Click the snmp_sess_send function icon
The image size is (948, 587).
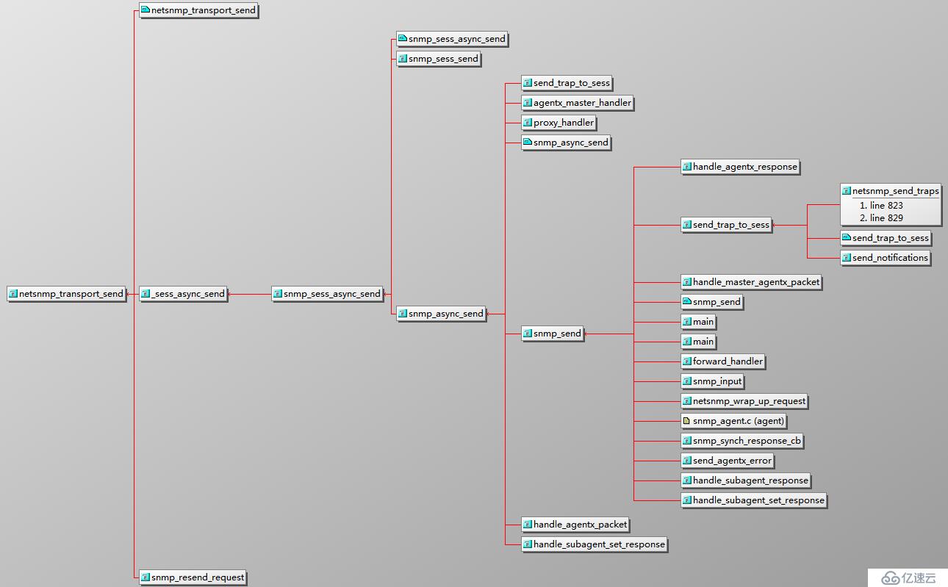tap(403, 59)
